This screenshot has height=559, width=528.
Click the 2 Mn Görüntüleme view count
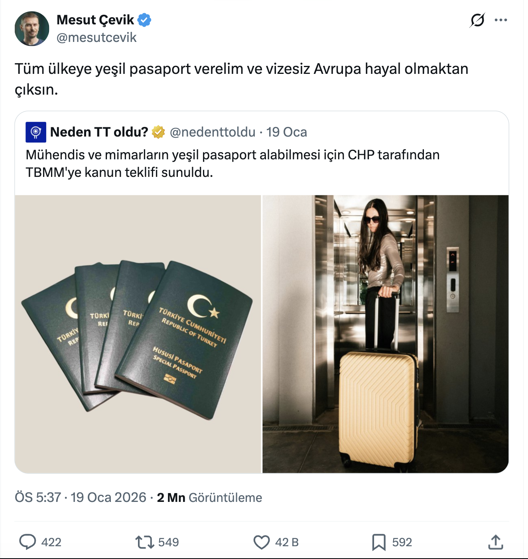pyautogui.click(x=209, y=498)
